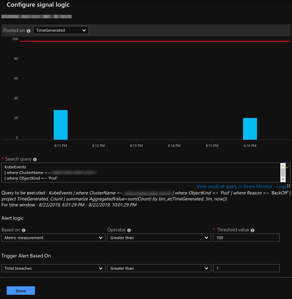Select the blue chart bar at 8:16 PM
The width and height of the screenshot is (292, 299).
pos(250,129)
